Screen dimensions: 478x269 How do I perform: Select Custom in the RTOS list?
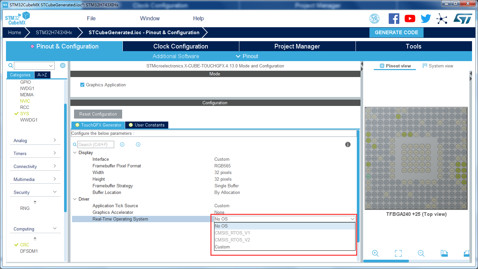284,247
